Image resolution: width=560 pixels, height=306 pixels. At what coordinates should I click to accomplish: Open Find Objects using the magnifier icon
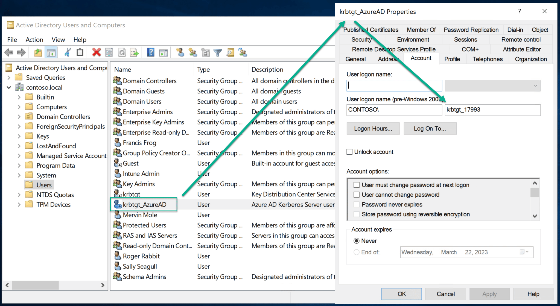pyautogui.click(x=231, y=52)
